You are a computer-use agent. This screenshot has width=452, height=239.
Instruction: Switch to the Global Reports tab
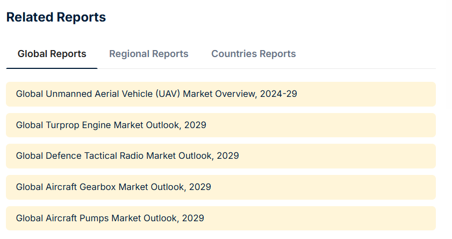coord(52,54)
